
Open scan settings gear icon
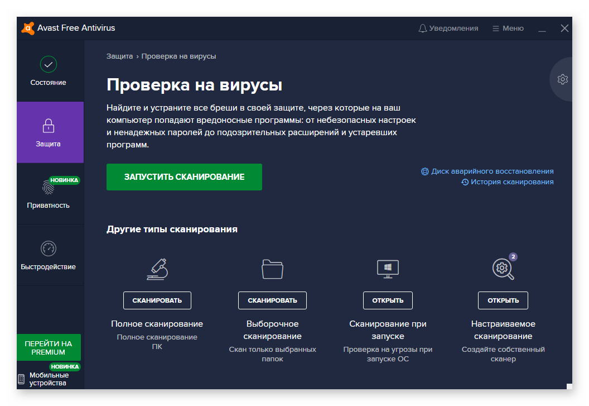click(562, 79)
